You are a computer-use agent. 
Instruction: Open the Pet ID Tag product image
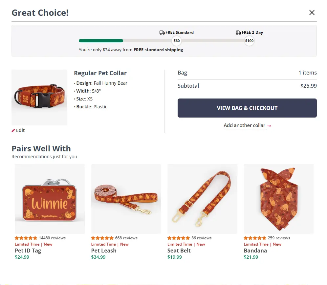(x=50, y=199)
